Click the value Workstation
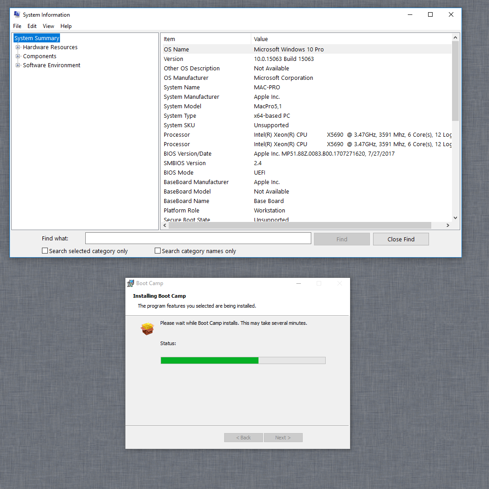This screenshot has height=489, width=489. [269, 211]
